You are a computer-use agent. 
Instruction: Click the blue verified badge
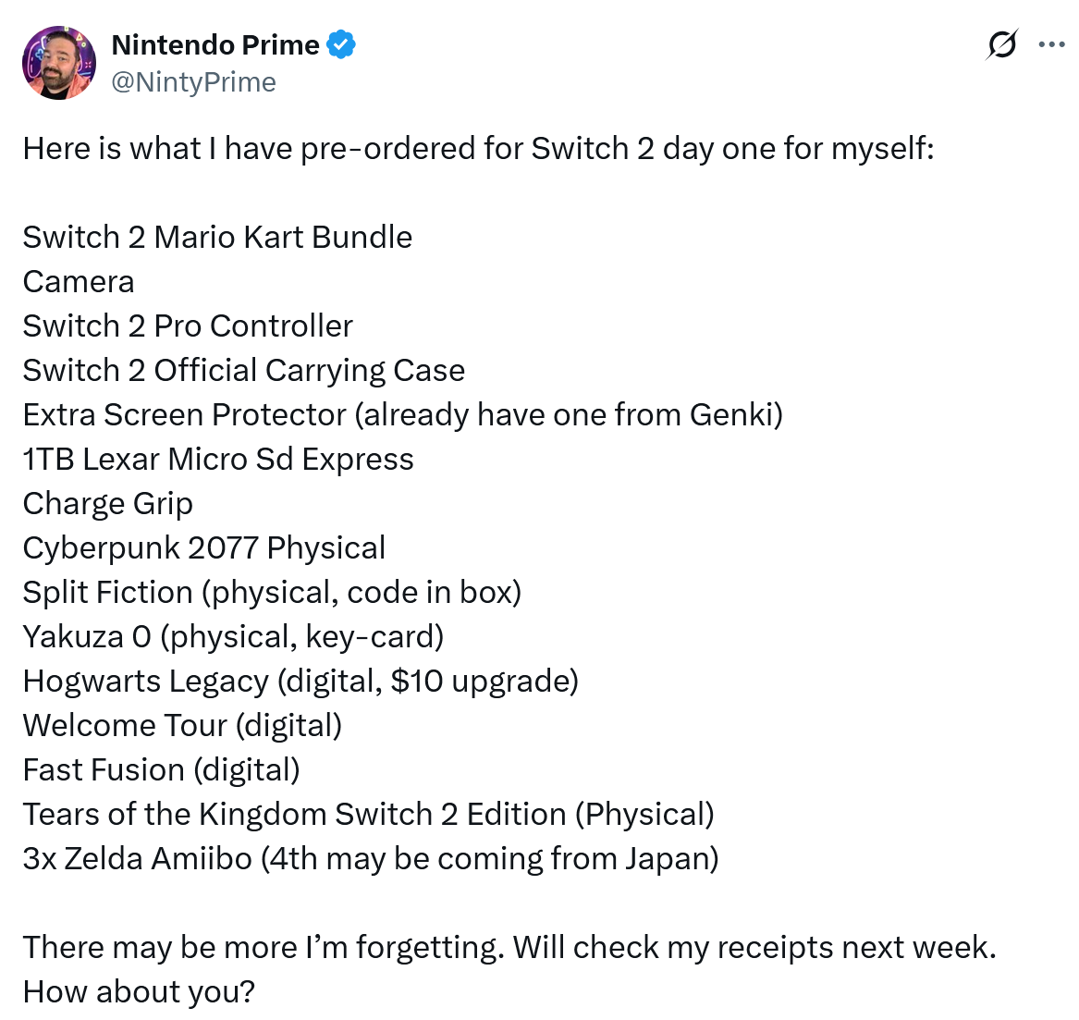click(x=341, y=44)
